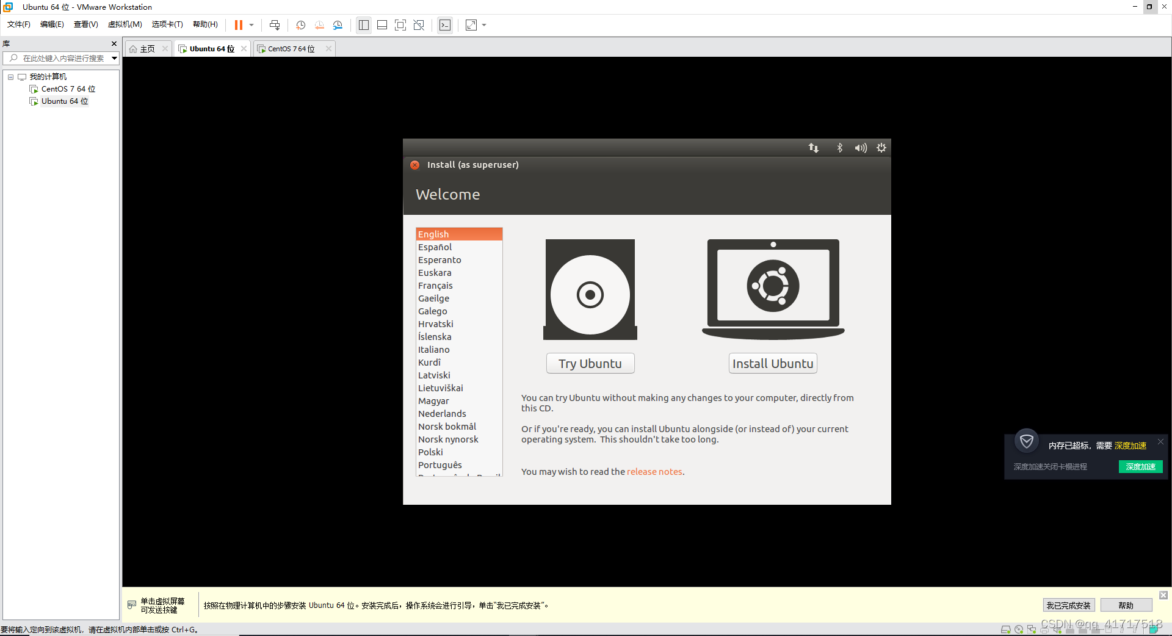Select English in the language list
This screenshot has height=636, width=1172.
[459, 234]
